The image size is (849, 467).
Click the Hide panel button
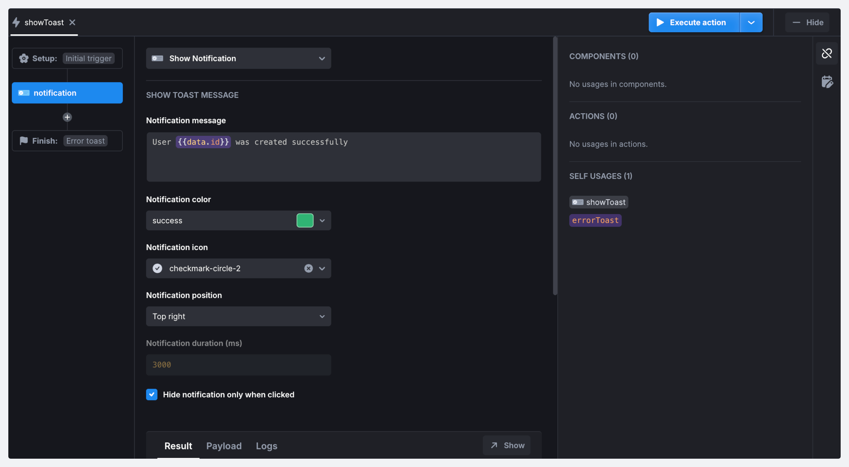(x=807, y=22)
